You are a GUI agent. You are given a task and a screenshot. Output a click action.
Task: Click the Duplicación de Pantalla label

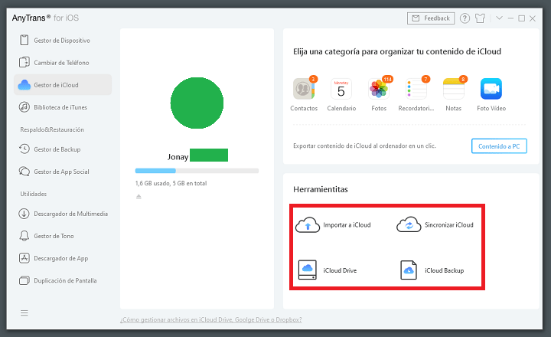tap(65, 280)
